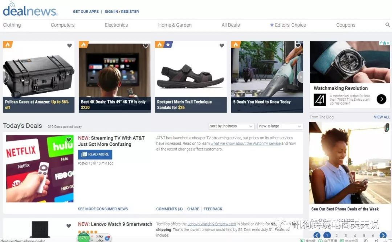Open Streaming TV With AT&T headline
Viewport: 392px width, 242px height.
click(111, 141)
